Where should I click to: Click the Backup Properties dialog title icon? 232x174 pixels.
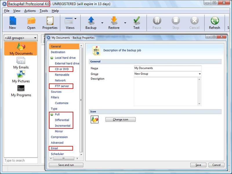pyautogui.click(x=49, y=38)
